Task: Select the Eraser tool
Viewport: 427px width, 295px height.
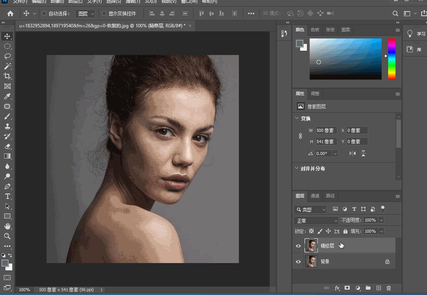Action: (7, 146)
